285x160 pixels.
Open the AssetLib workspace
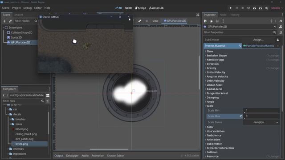pos(156,8)
